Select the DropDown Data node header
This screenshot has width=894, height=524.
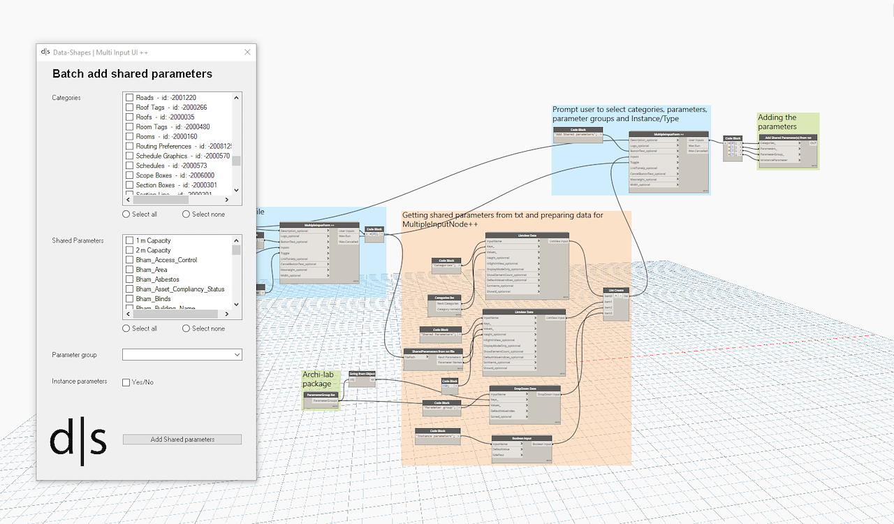(525, 388)
